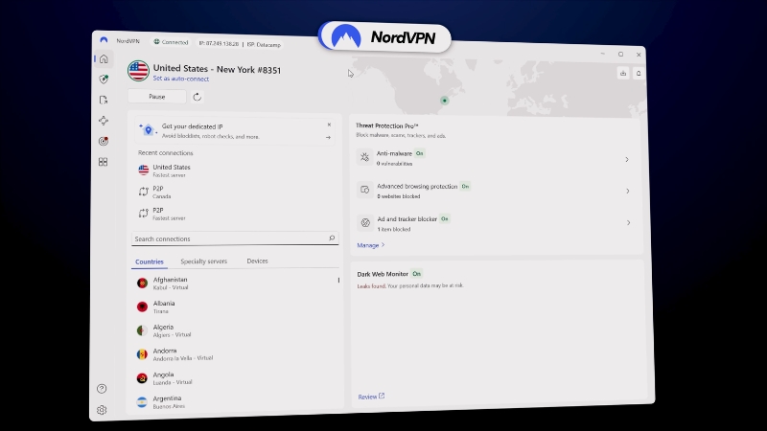Expand Ad and tracker blocker chevron
Viewport: 767px width, 431px height.
coord(629,223)
